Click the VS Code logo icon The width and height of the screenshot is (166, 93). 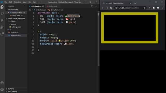pos(2,2)
